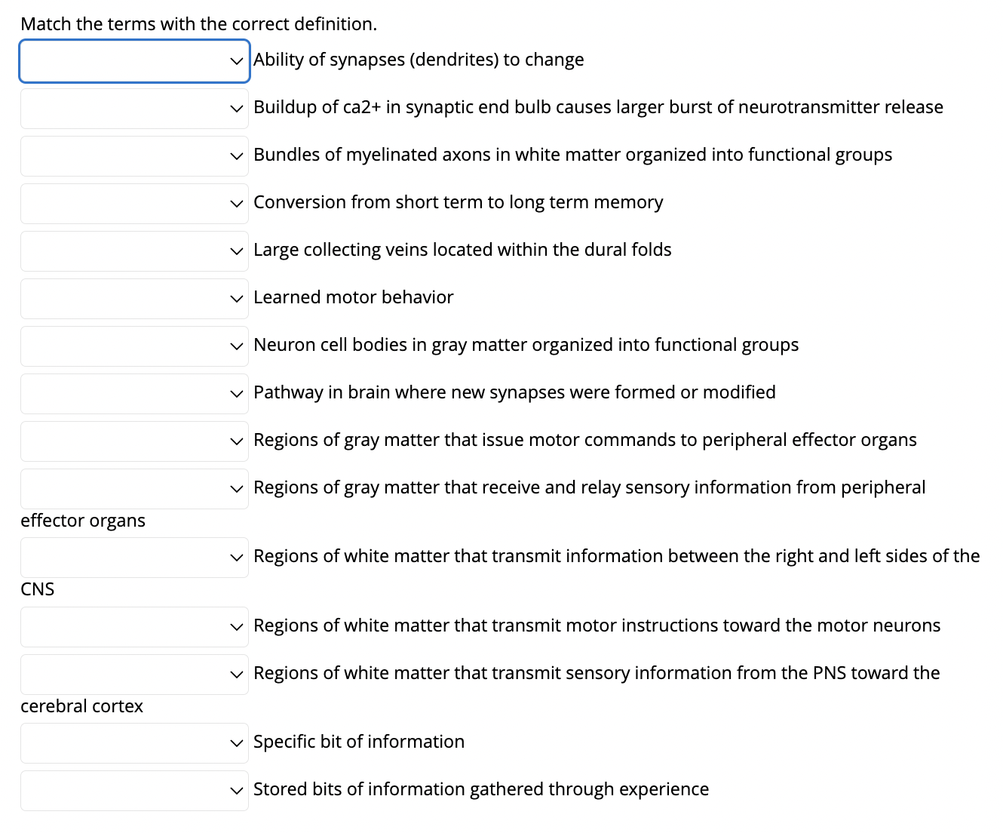Viewport: 1003px width, 833px height.
Task: Select dropdown for 'Conversion from short term to long term memory'
Action: tap(134, 204)
